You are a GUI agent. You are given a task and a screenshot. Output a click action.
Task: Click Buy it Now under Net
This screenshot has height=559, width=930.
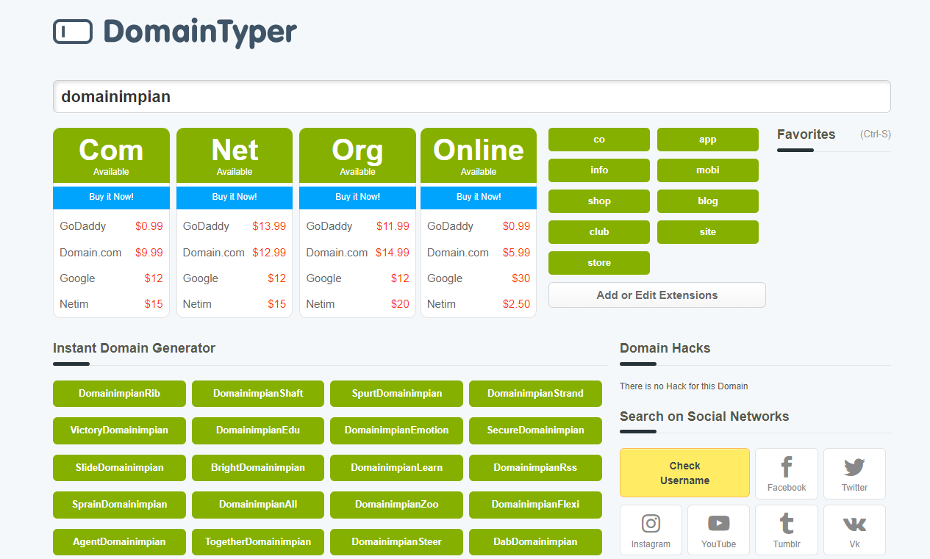[x=234, y=198]
